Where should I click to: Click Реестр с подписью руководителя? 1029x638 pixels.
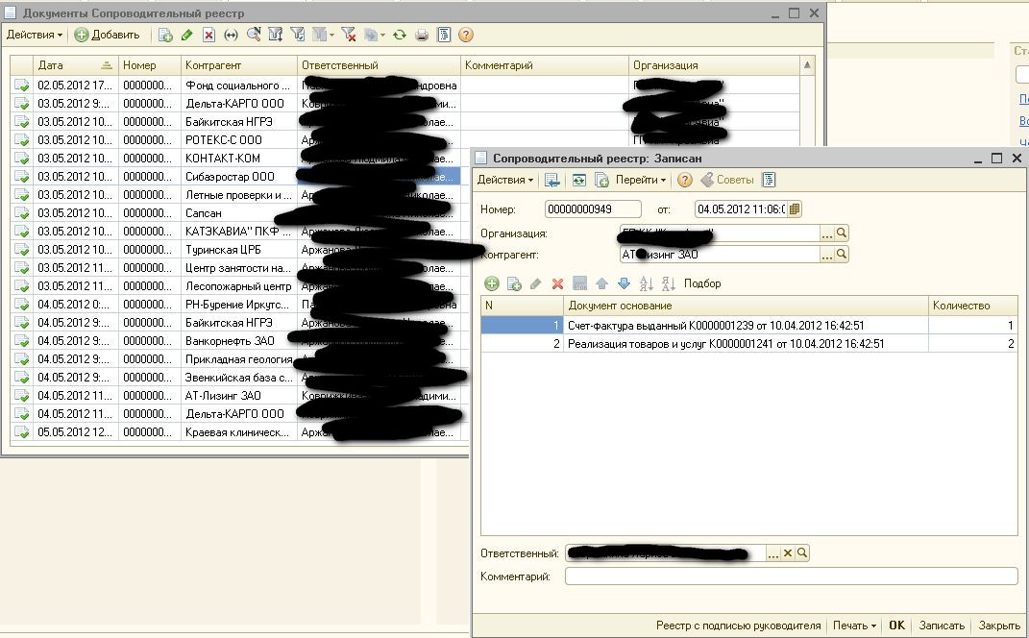[x=738, y=626]
